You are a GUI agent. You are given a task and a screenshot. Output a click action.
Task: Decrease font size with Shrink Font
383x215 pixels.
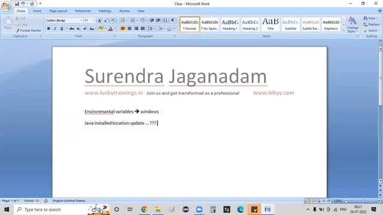(106, 20)
